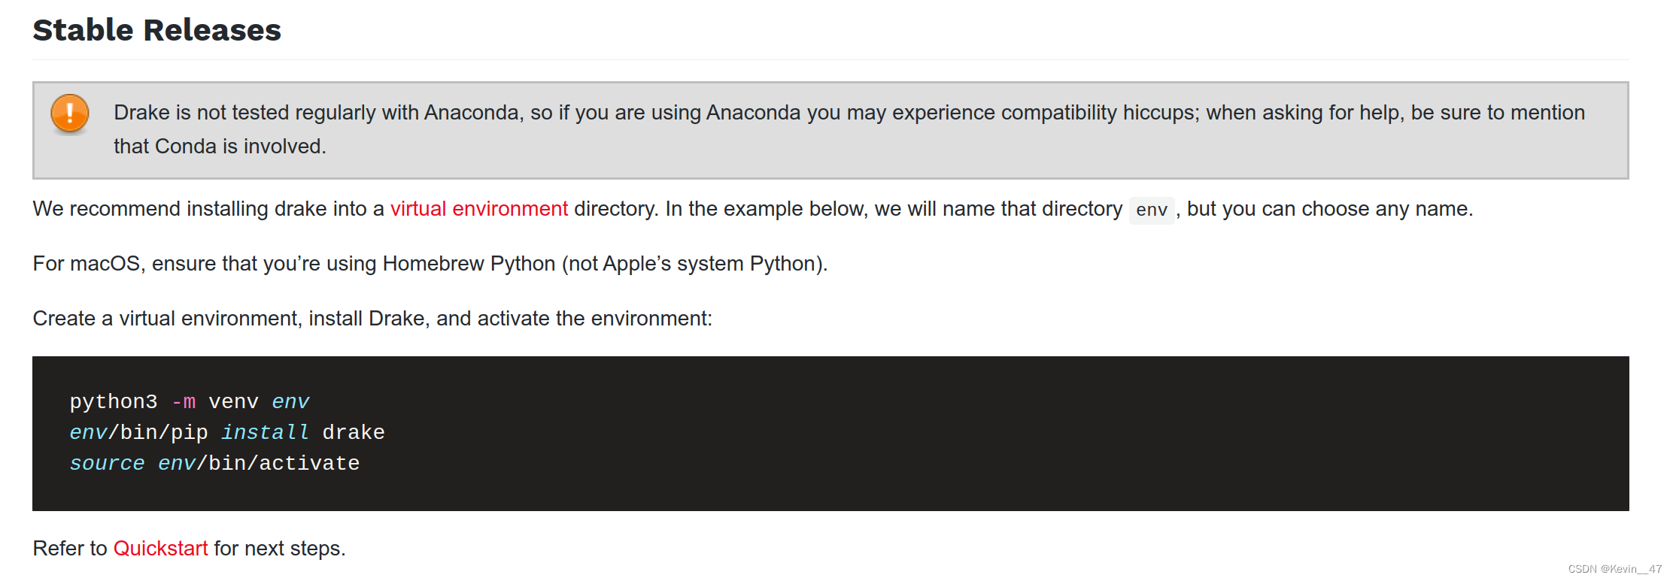Click the env/bin/pip install drake line
The width and height of the screenshot is (1673, 581).
click(227, 433)
